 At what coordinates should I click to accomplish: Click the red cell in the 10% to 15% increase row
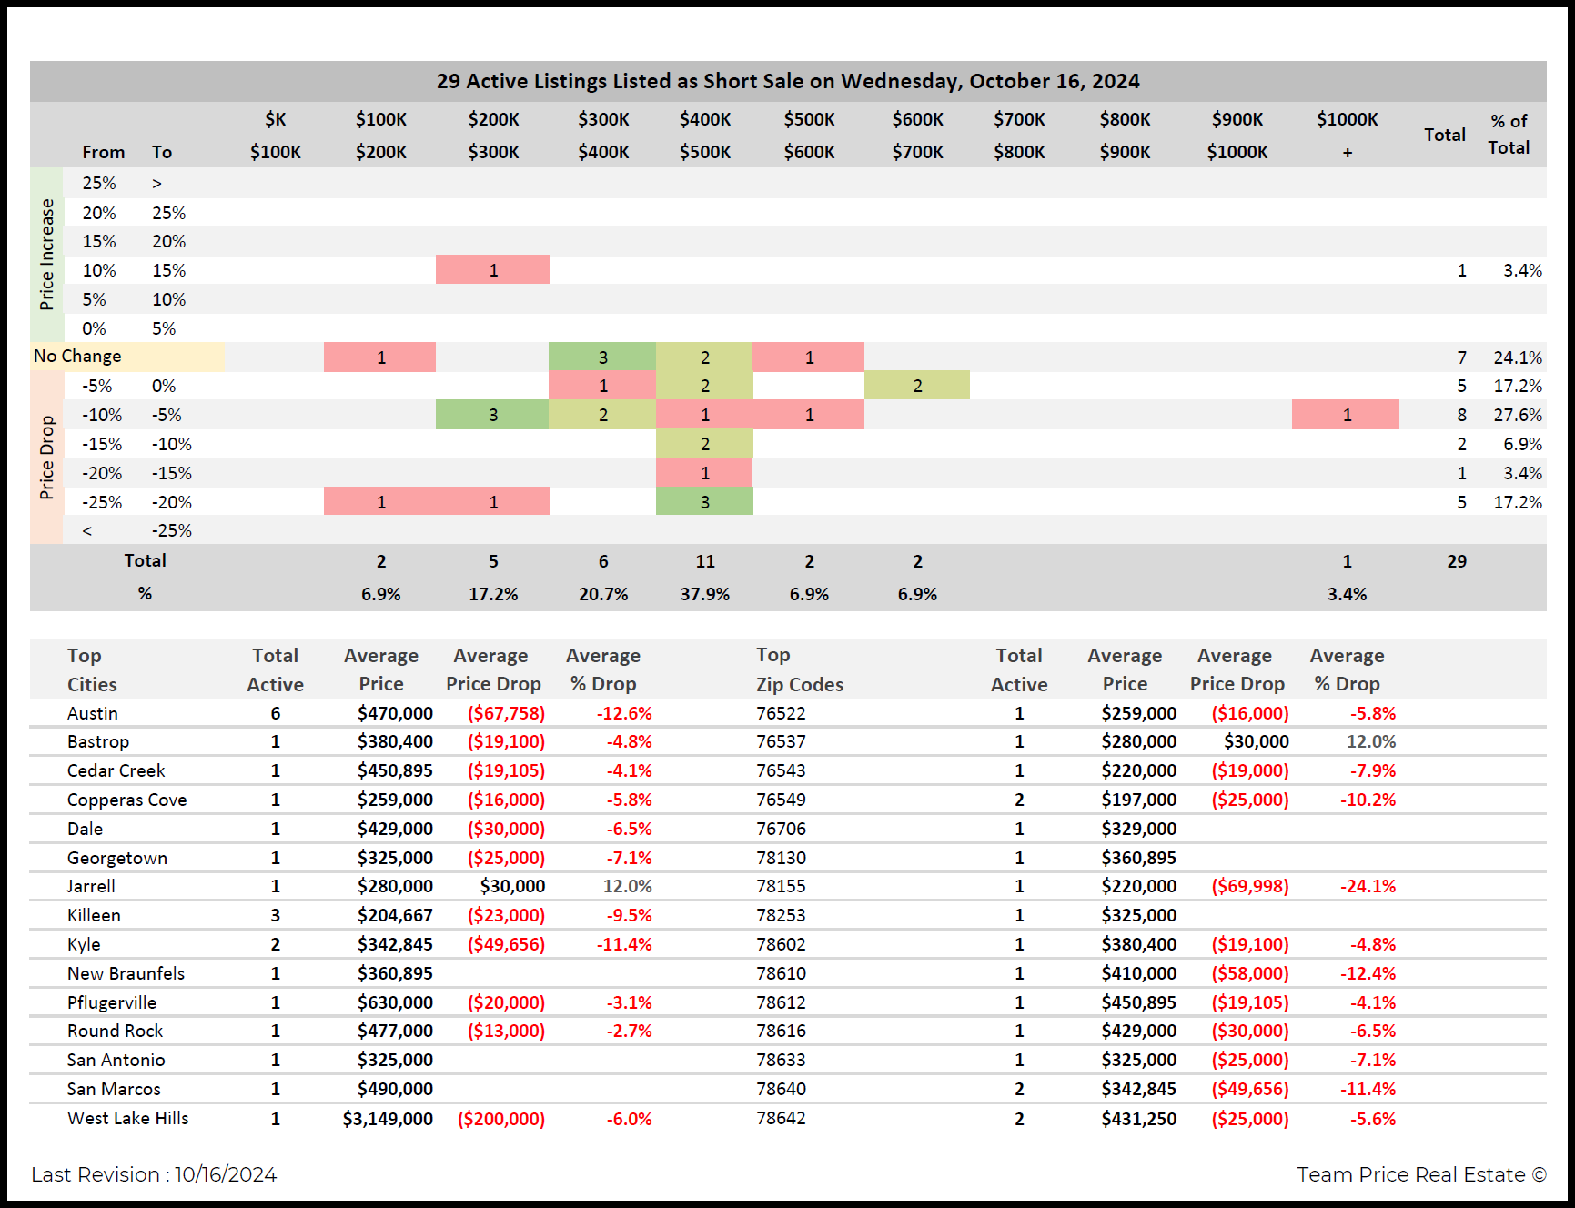tap(492, 270)
